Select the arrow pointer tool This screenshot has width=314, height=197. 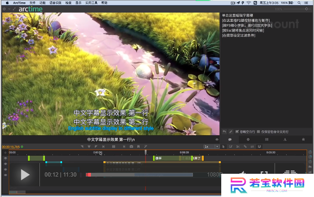pyautogui.click(x=224, y=147)
